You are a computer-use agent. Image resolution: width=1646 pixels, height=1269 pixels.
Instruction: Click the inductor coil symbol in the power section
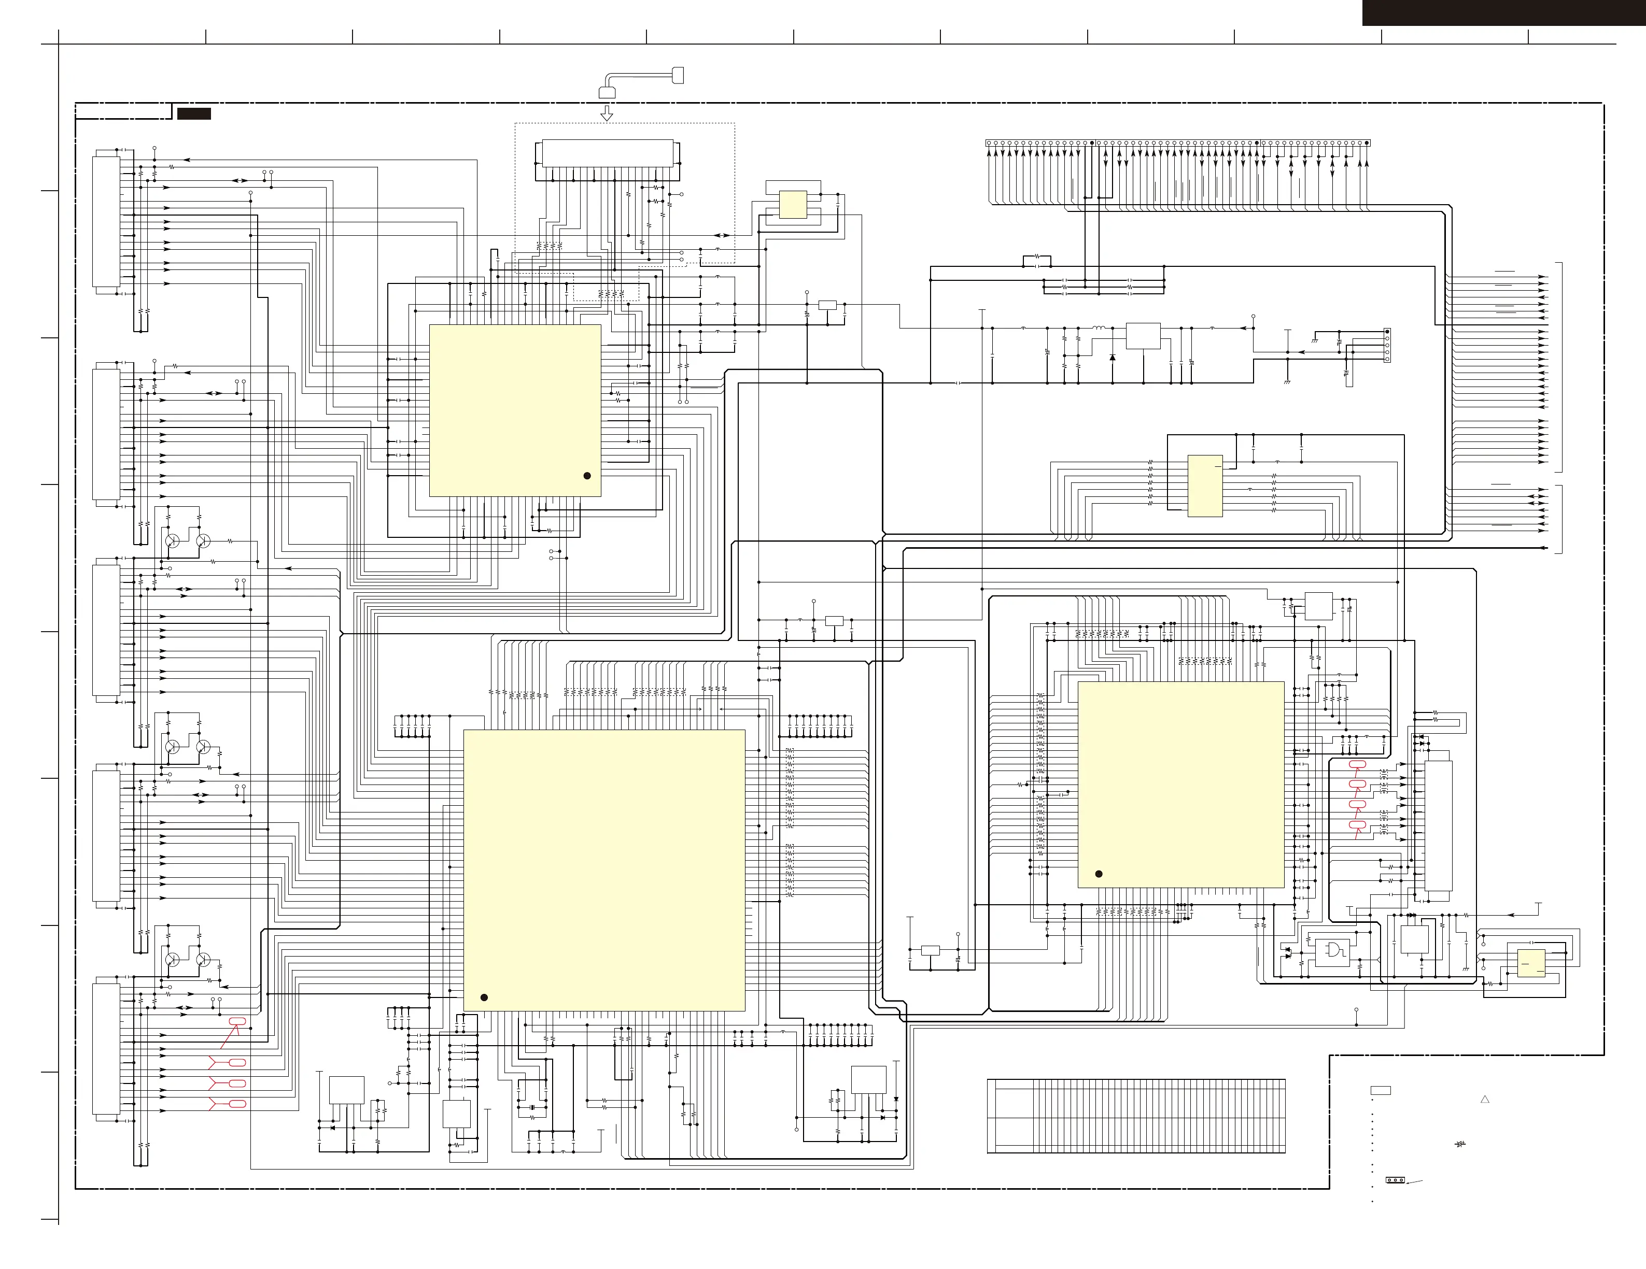tap(1099, 327)
